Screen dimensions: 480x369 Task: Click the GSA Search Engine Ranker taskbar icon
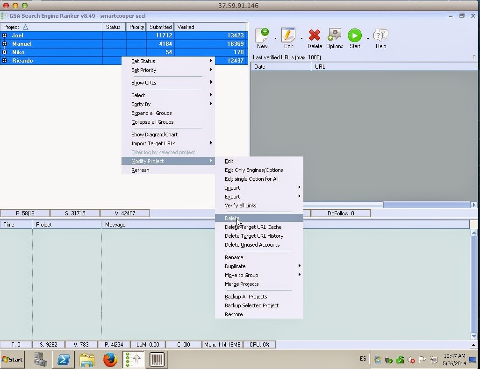point(134,360)
